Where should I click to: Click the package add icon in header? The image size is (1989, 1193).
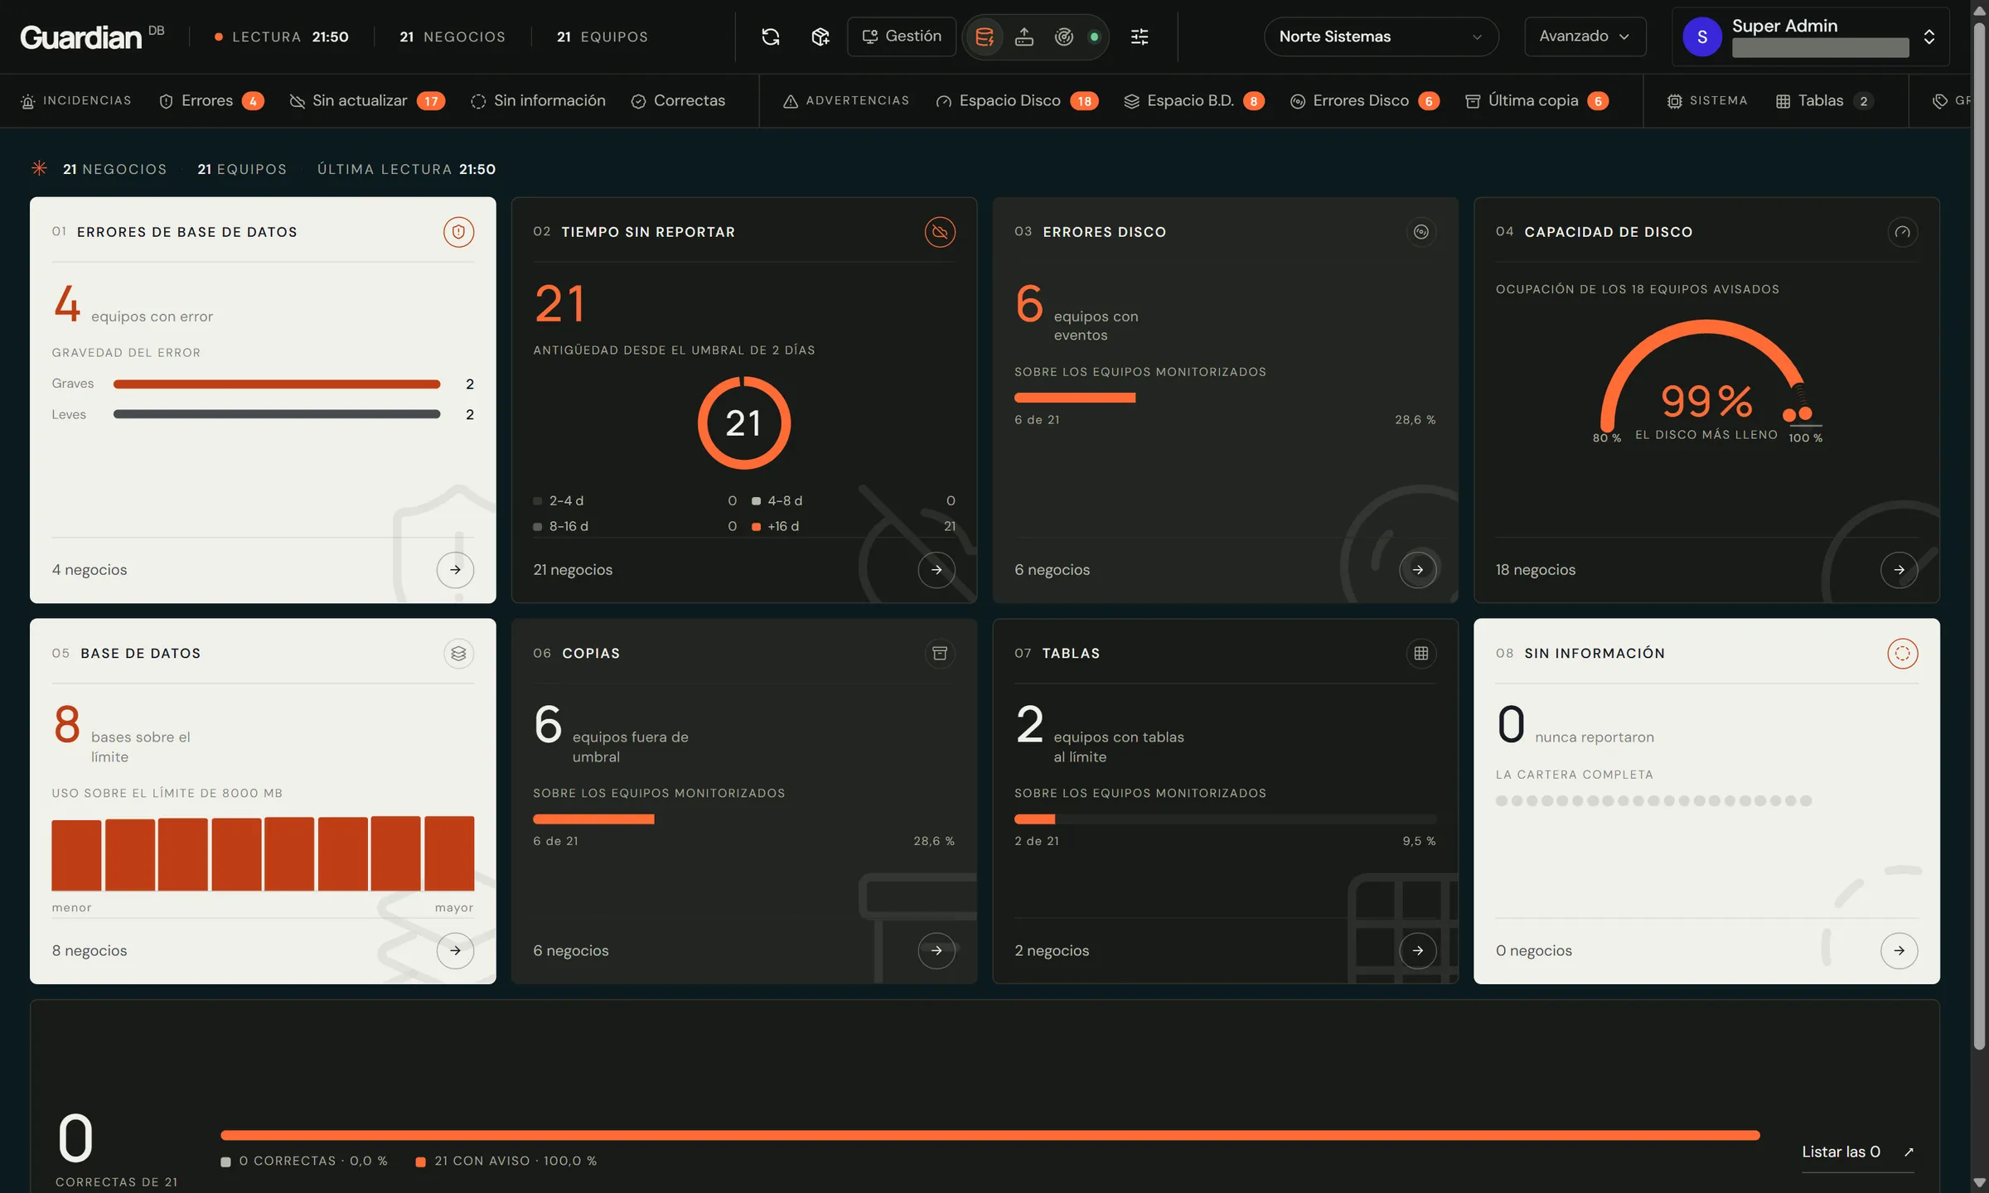coord(820,36)
